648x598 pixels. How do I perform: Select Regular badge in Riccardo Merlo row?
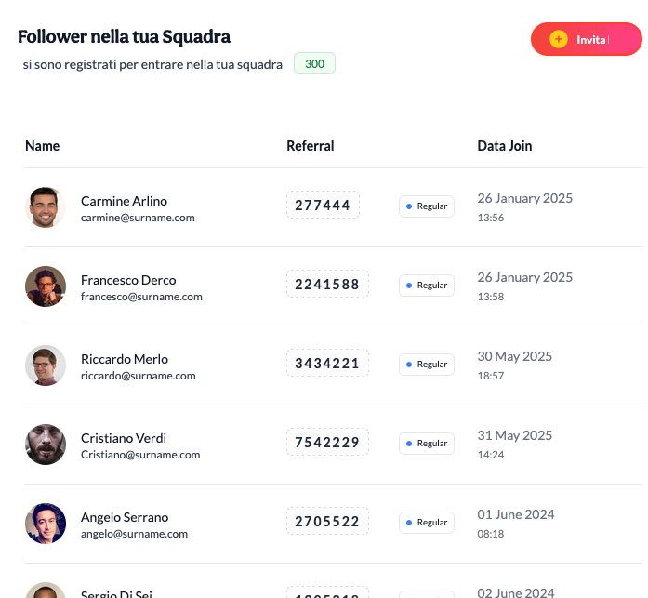427,364
